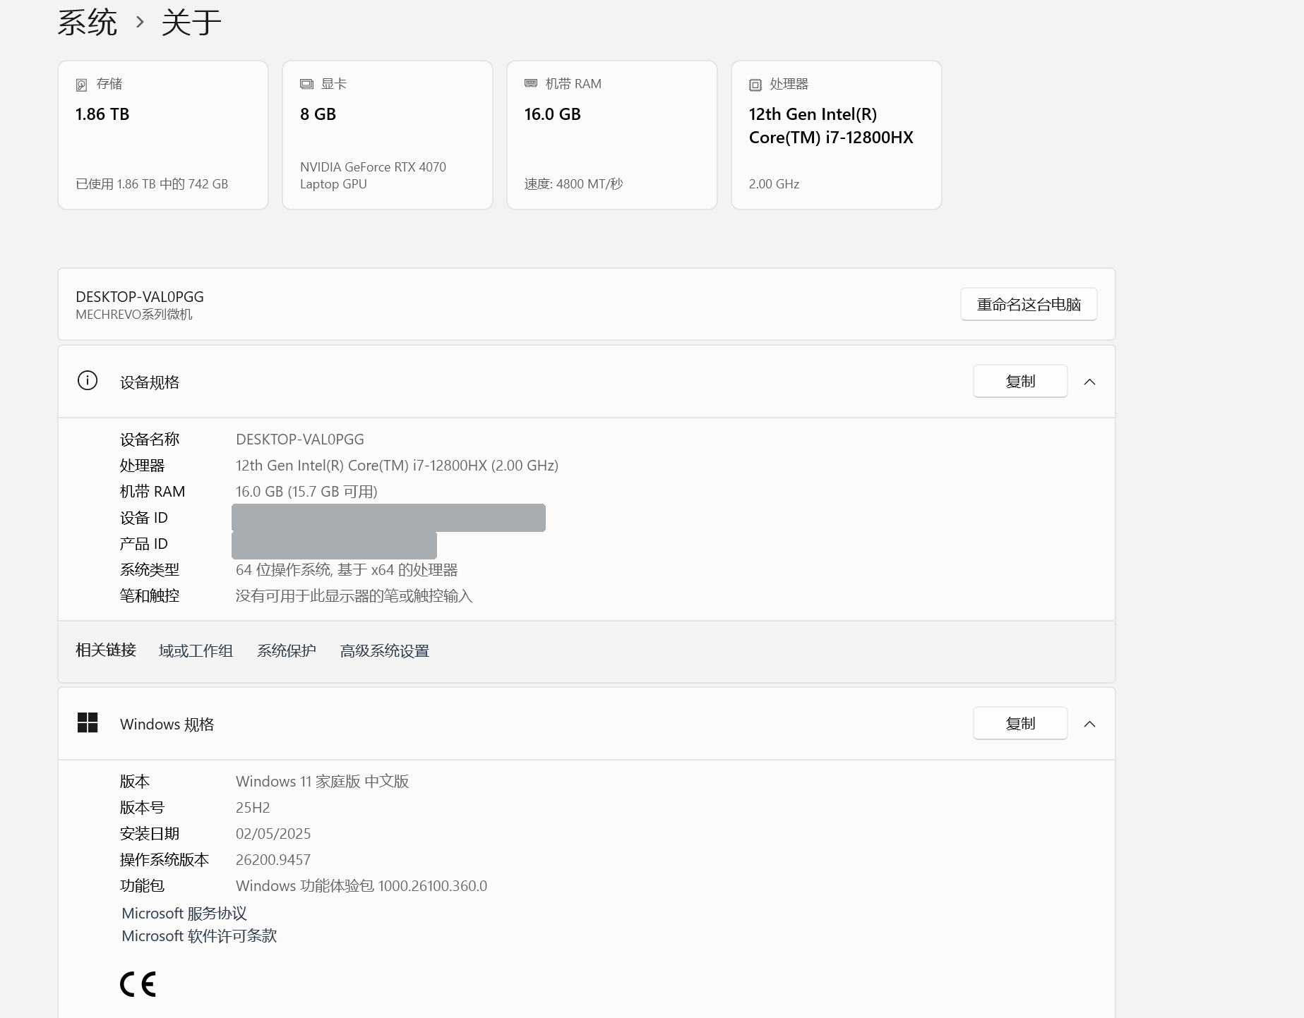The height and width of the screenshot is (1018, 1304).
Task: Click the storage disk icon on 存储 card
Action: (81, 85)
